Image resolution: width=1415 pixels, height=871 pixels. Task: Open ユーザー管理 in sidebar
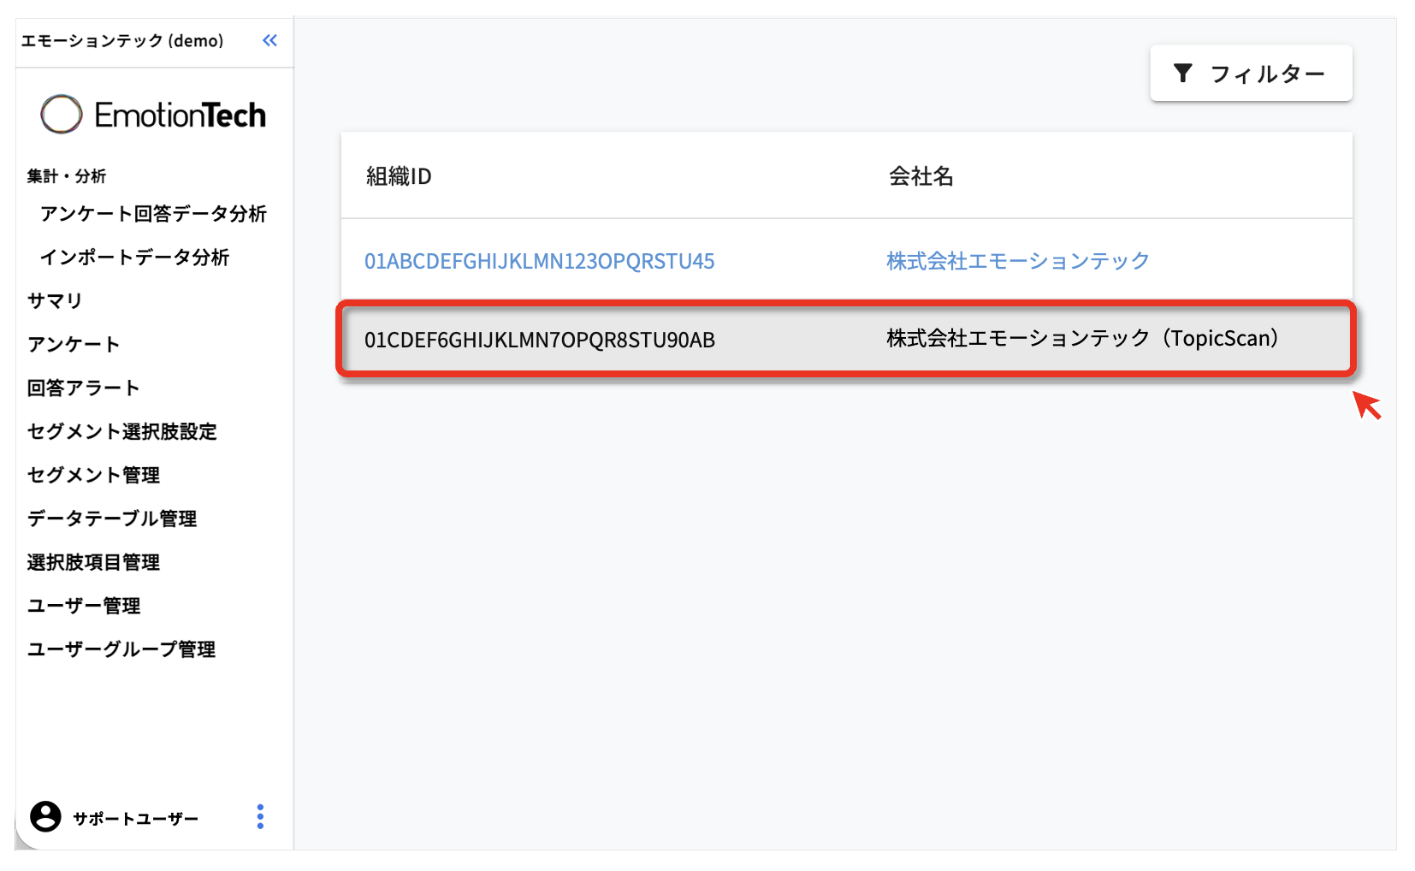point(84,607)
